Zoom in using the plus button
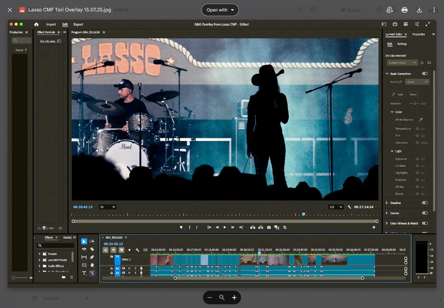Image resolution: width=444 pixels, height=308 pixels. (x=234, y=298)
